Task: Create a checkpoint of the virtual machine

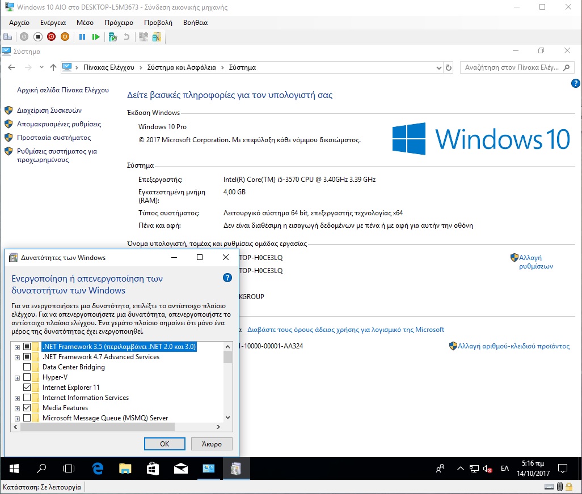Action: (x=113, y=37)
